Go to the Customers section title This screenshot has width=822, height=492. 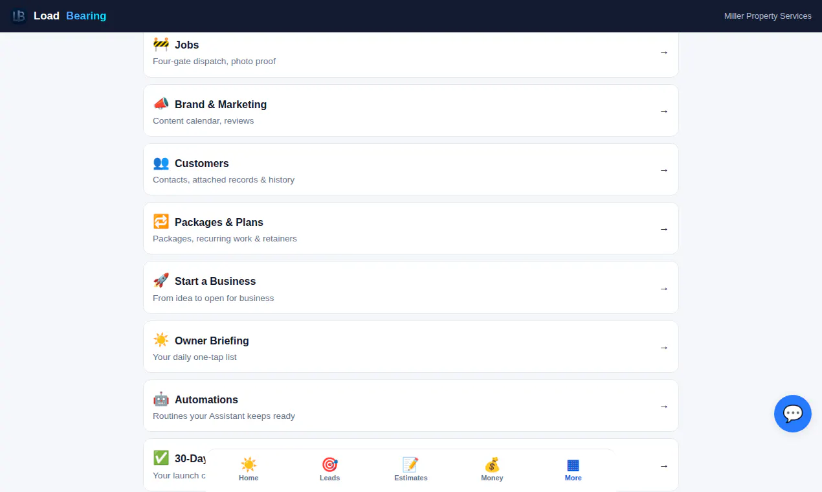[x=202, y=163]
